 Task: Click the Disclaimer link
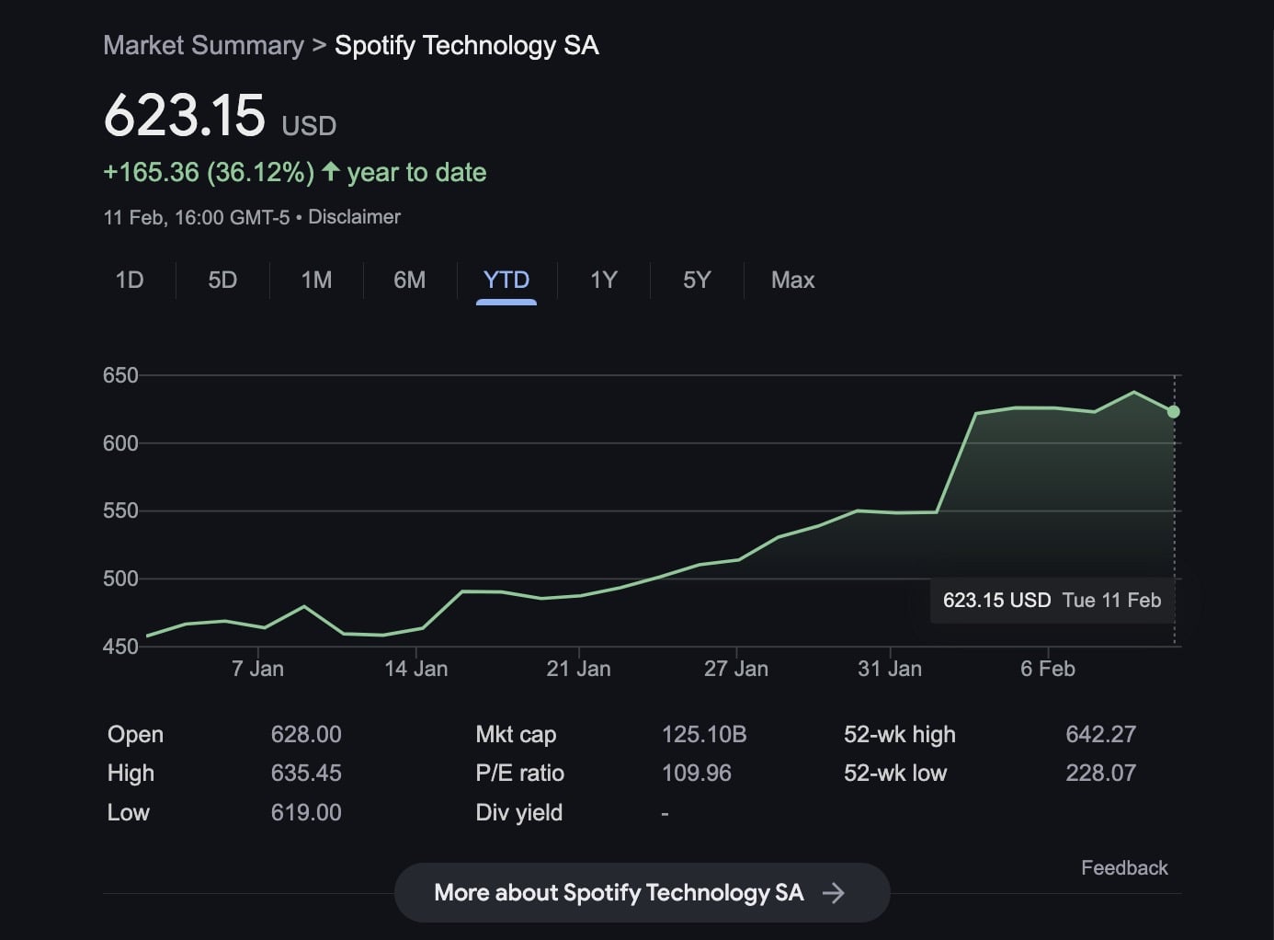click(x=354, y=217)
